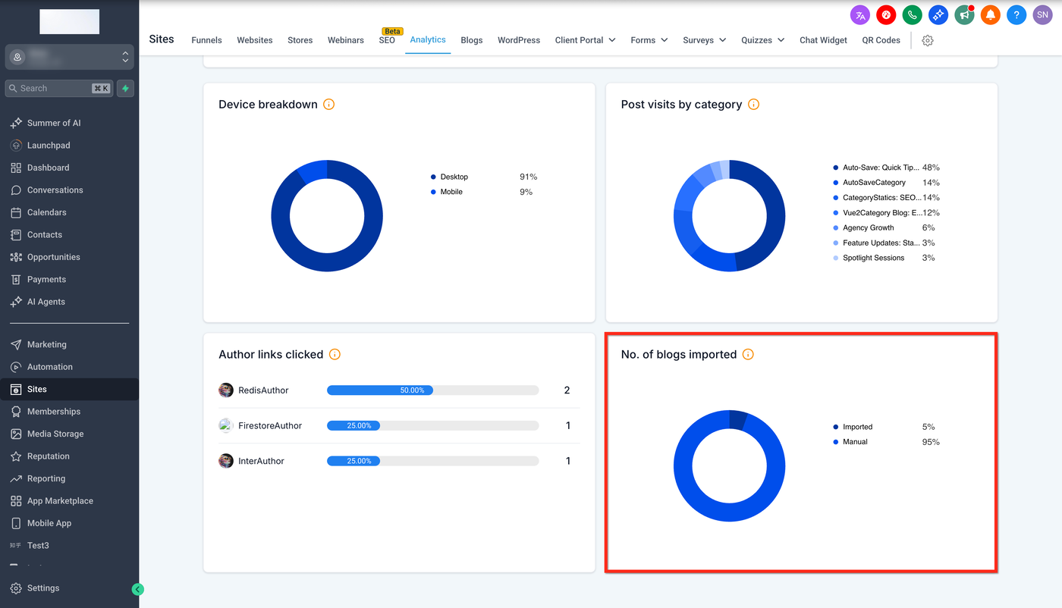Click the green lightning quick actions button
The height and width of the screenshot is (608, 1062).
[125, 89]
